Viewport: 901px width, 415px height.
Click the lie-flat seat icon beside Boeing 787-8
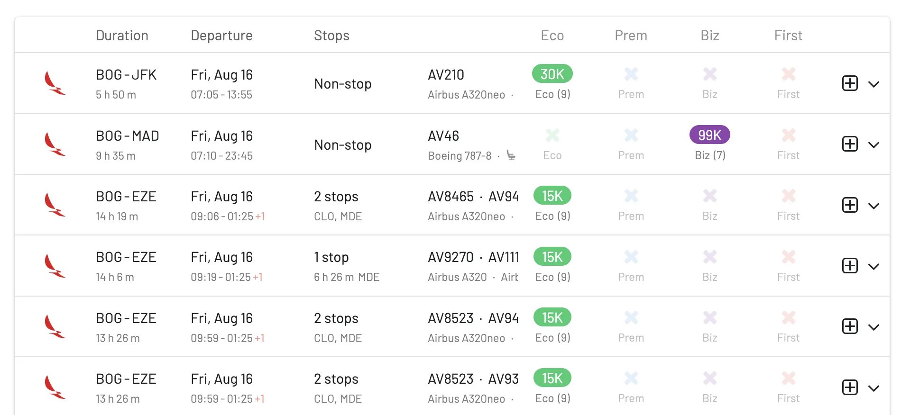[x=511, y=155]
